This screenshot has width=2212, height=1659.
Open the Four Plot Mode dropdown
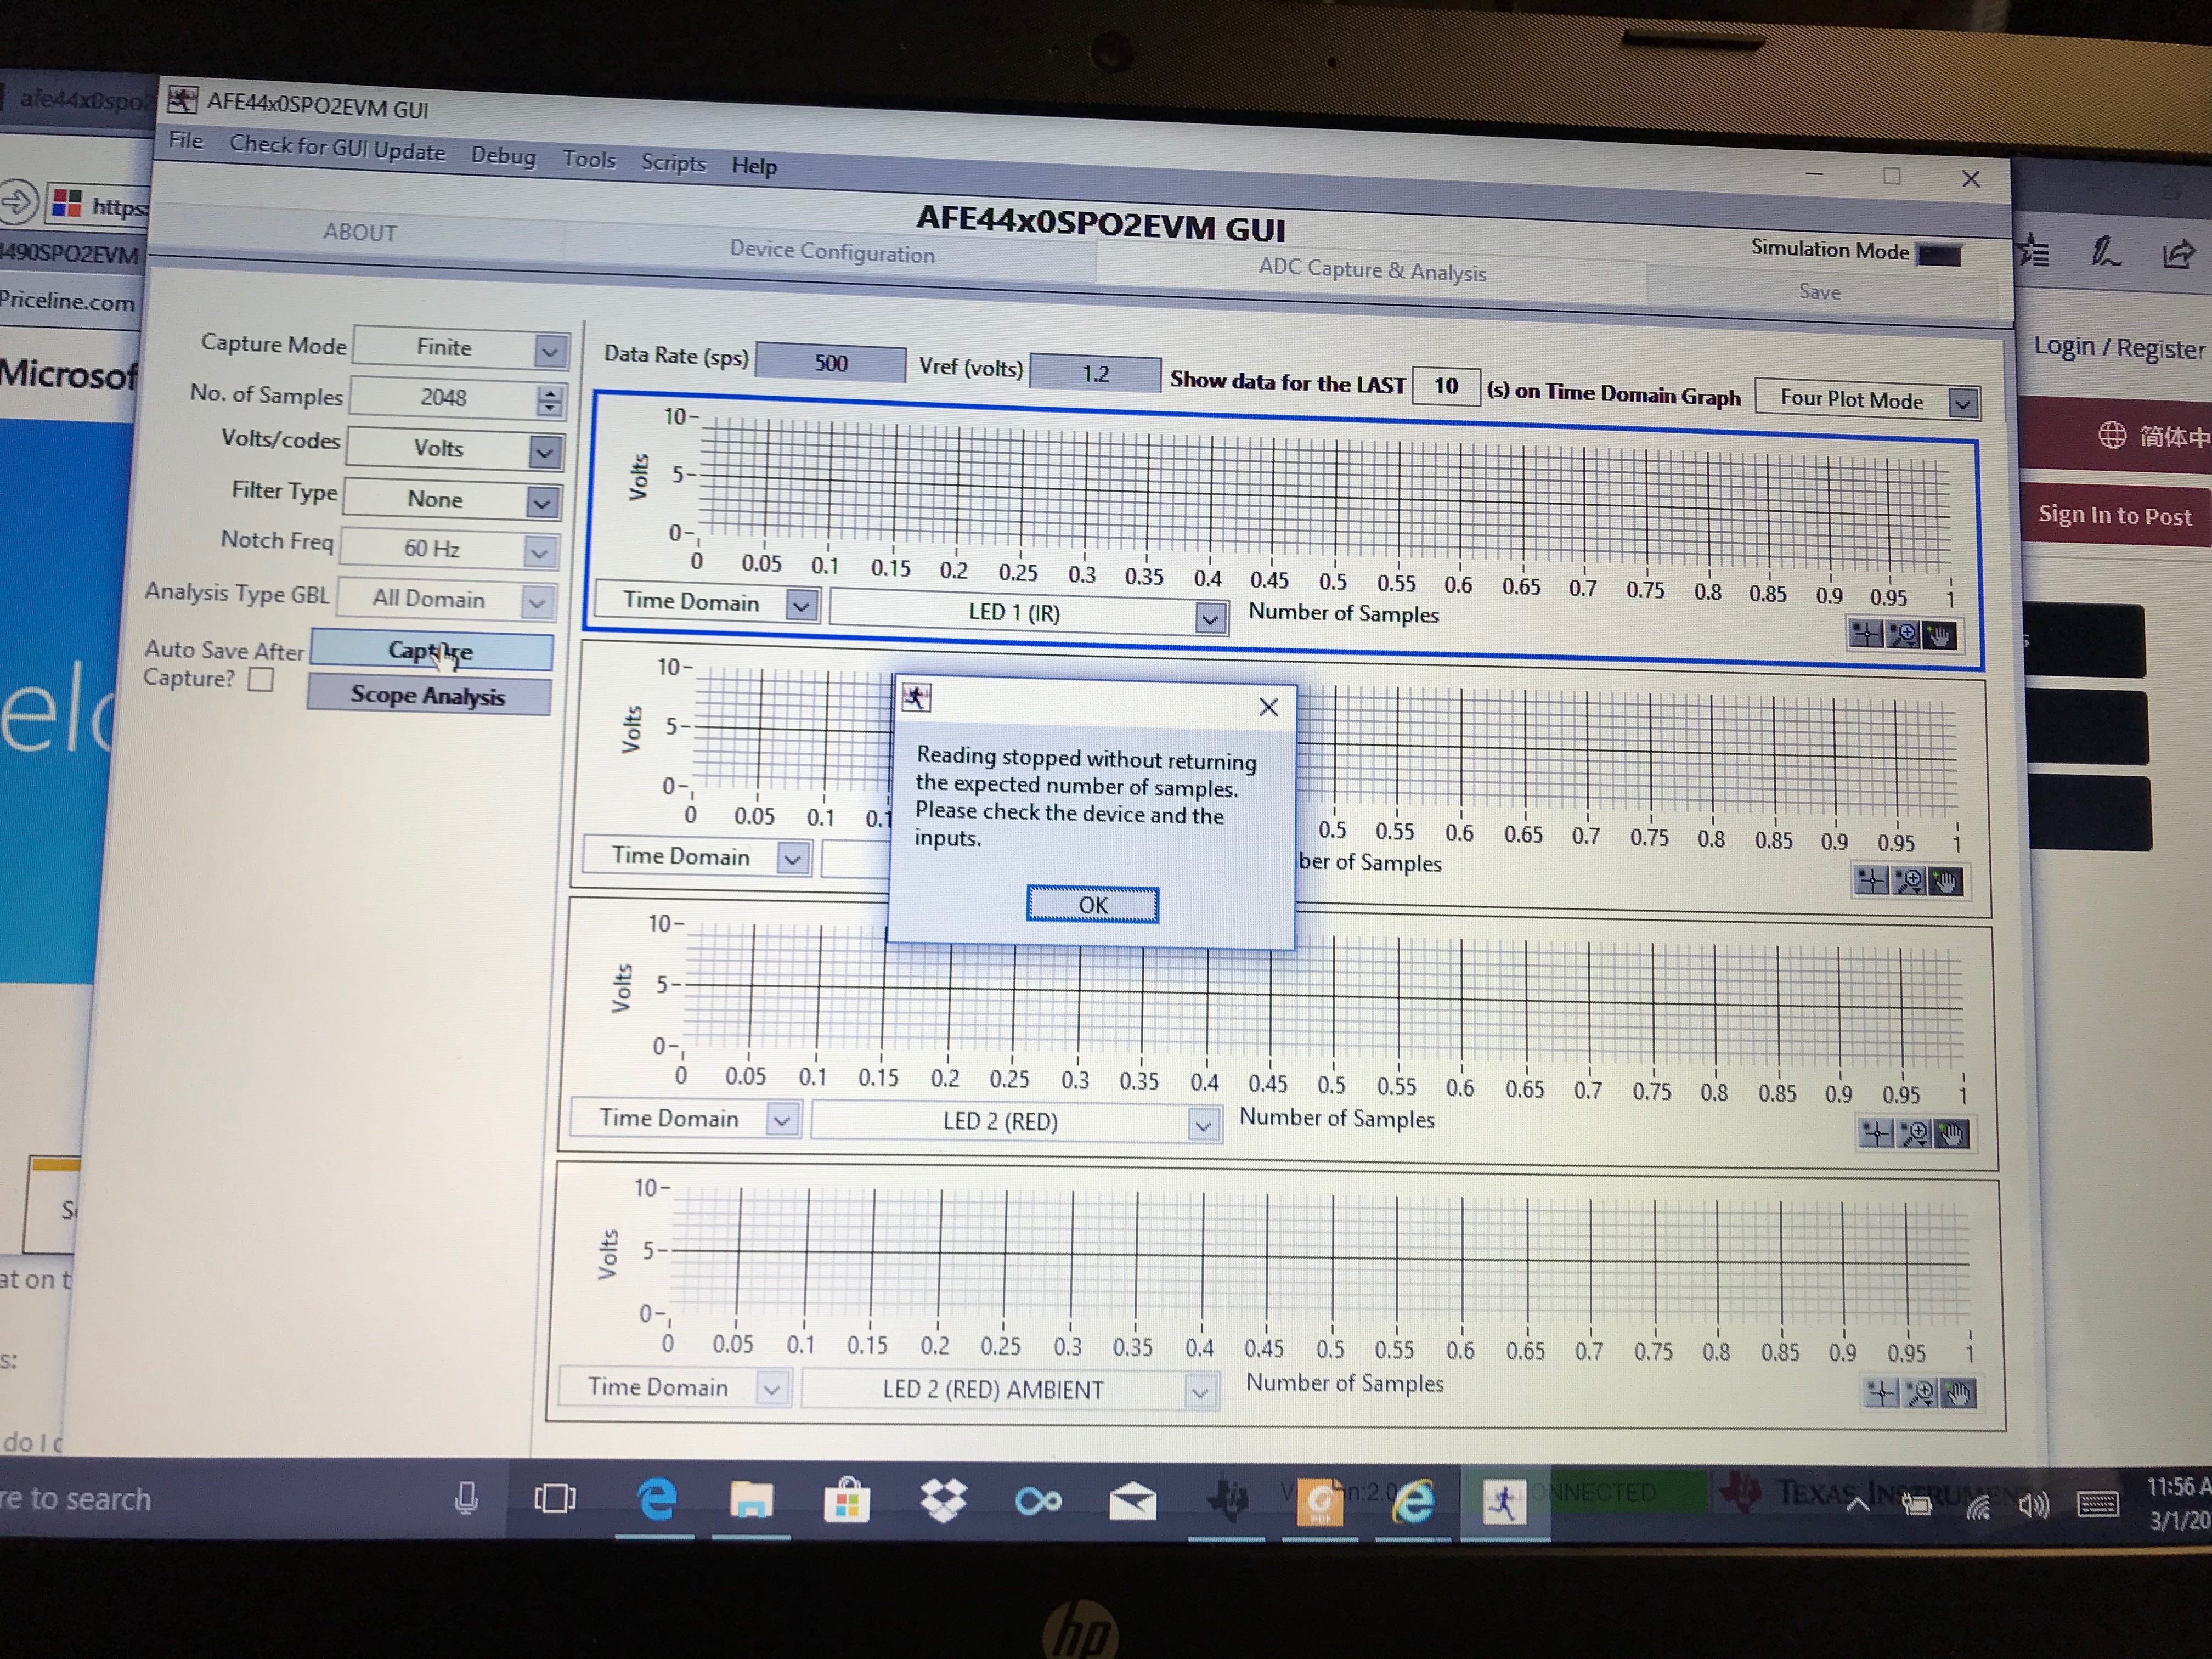[1962, 403]
